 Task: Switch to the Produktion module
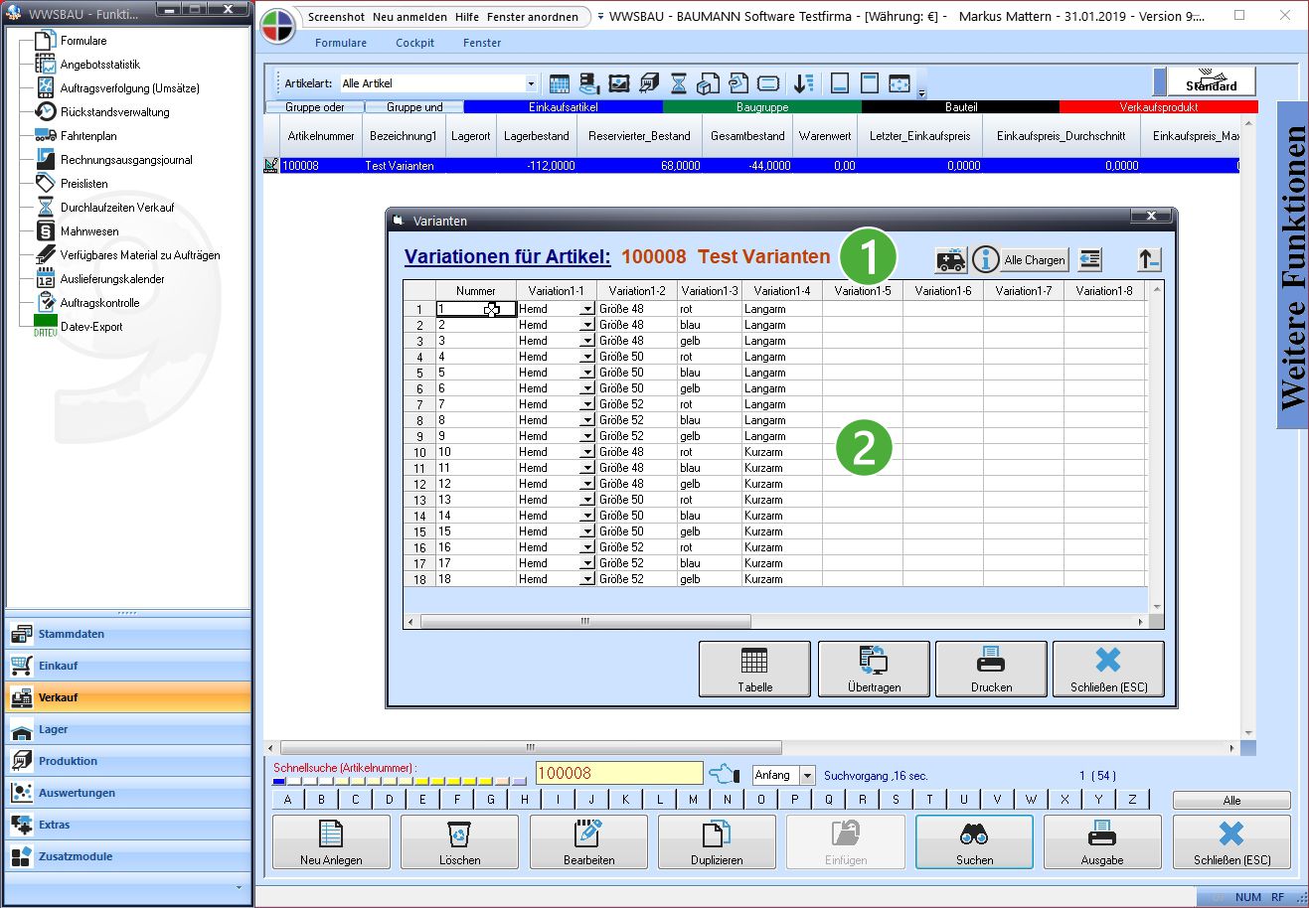[128, 761]
